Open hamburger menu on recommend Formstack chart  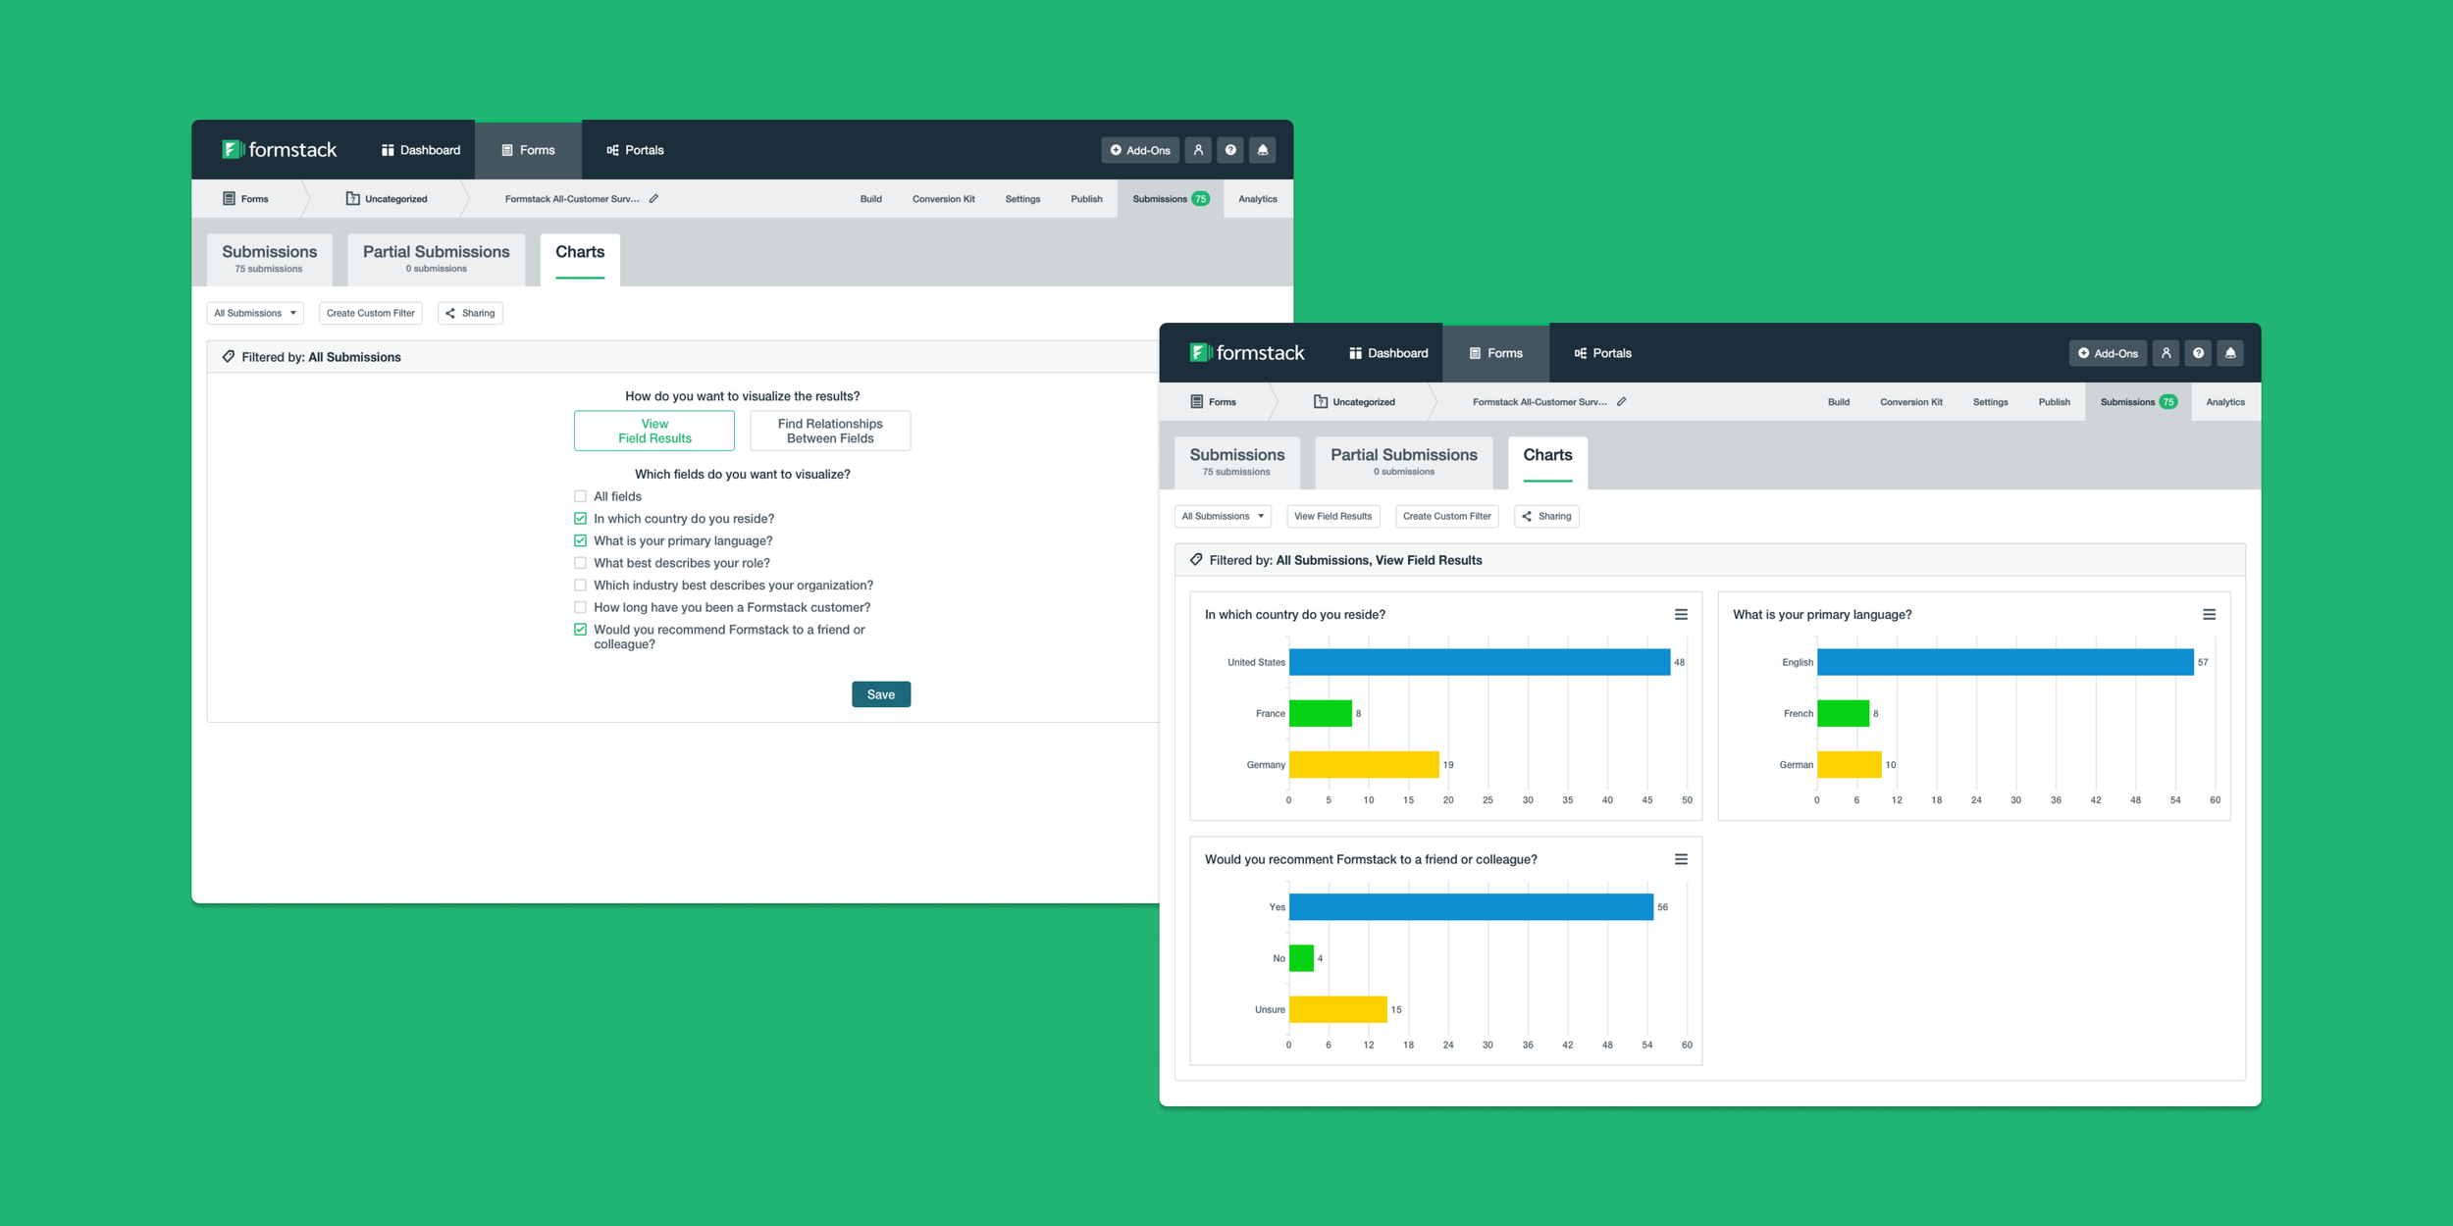click(x=1681, y=859)
